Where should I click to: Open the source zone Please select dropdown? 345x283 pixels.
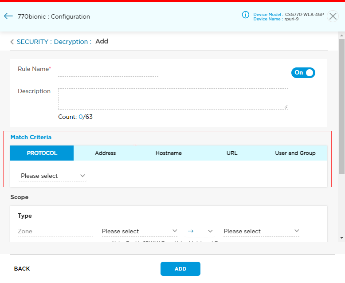coord(140,231)
